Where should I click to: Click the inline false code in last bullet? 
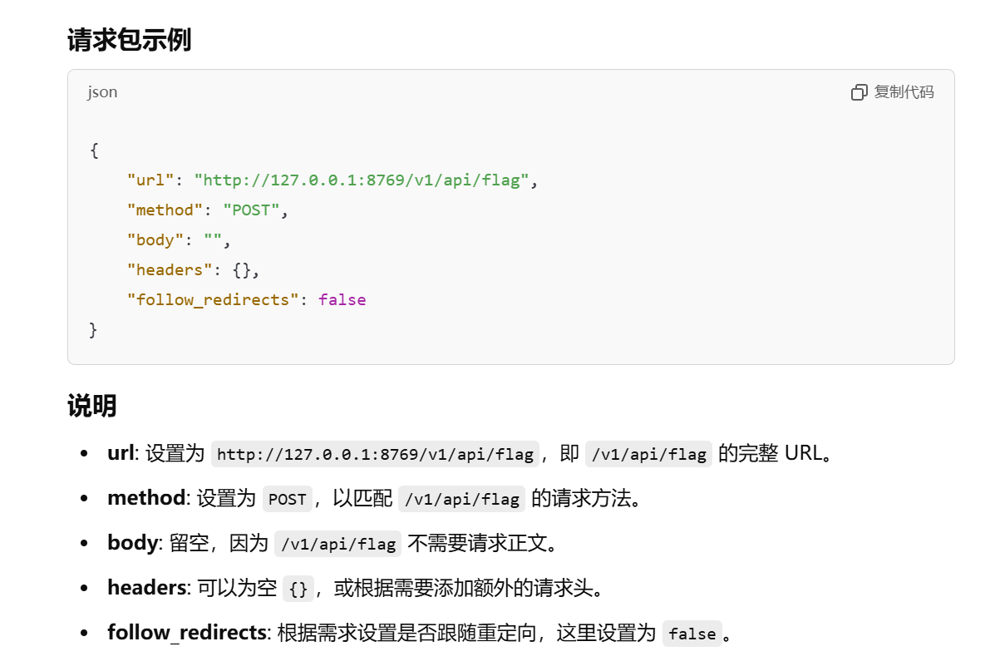click(x=692, y=634)
